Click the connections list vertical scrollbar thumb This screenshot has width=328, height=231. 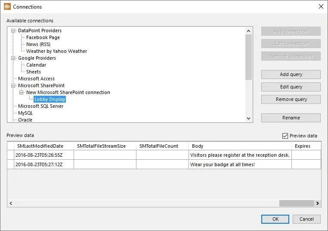(x=248, y=57)
